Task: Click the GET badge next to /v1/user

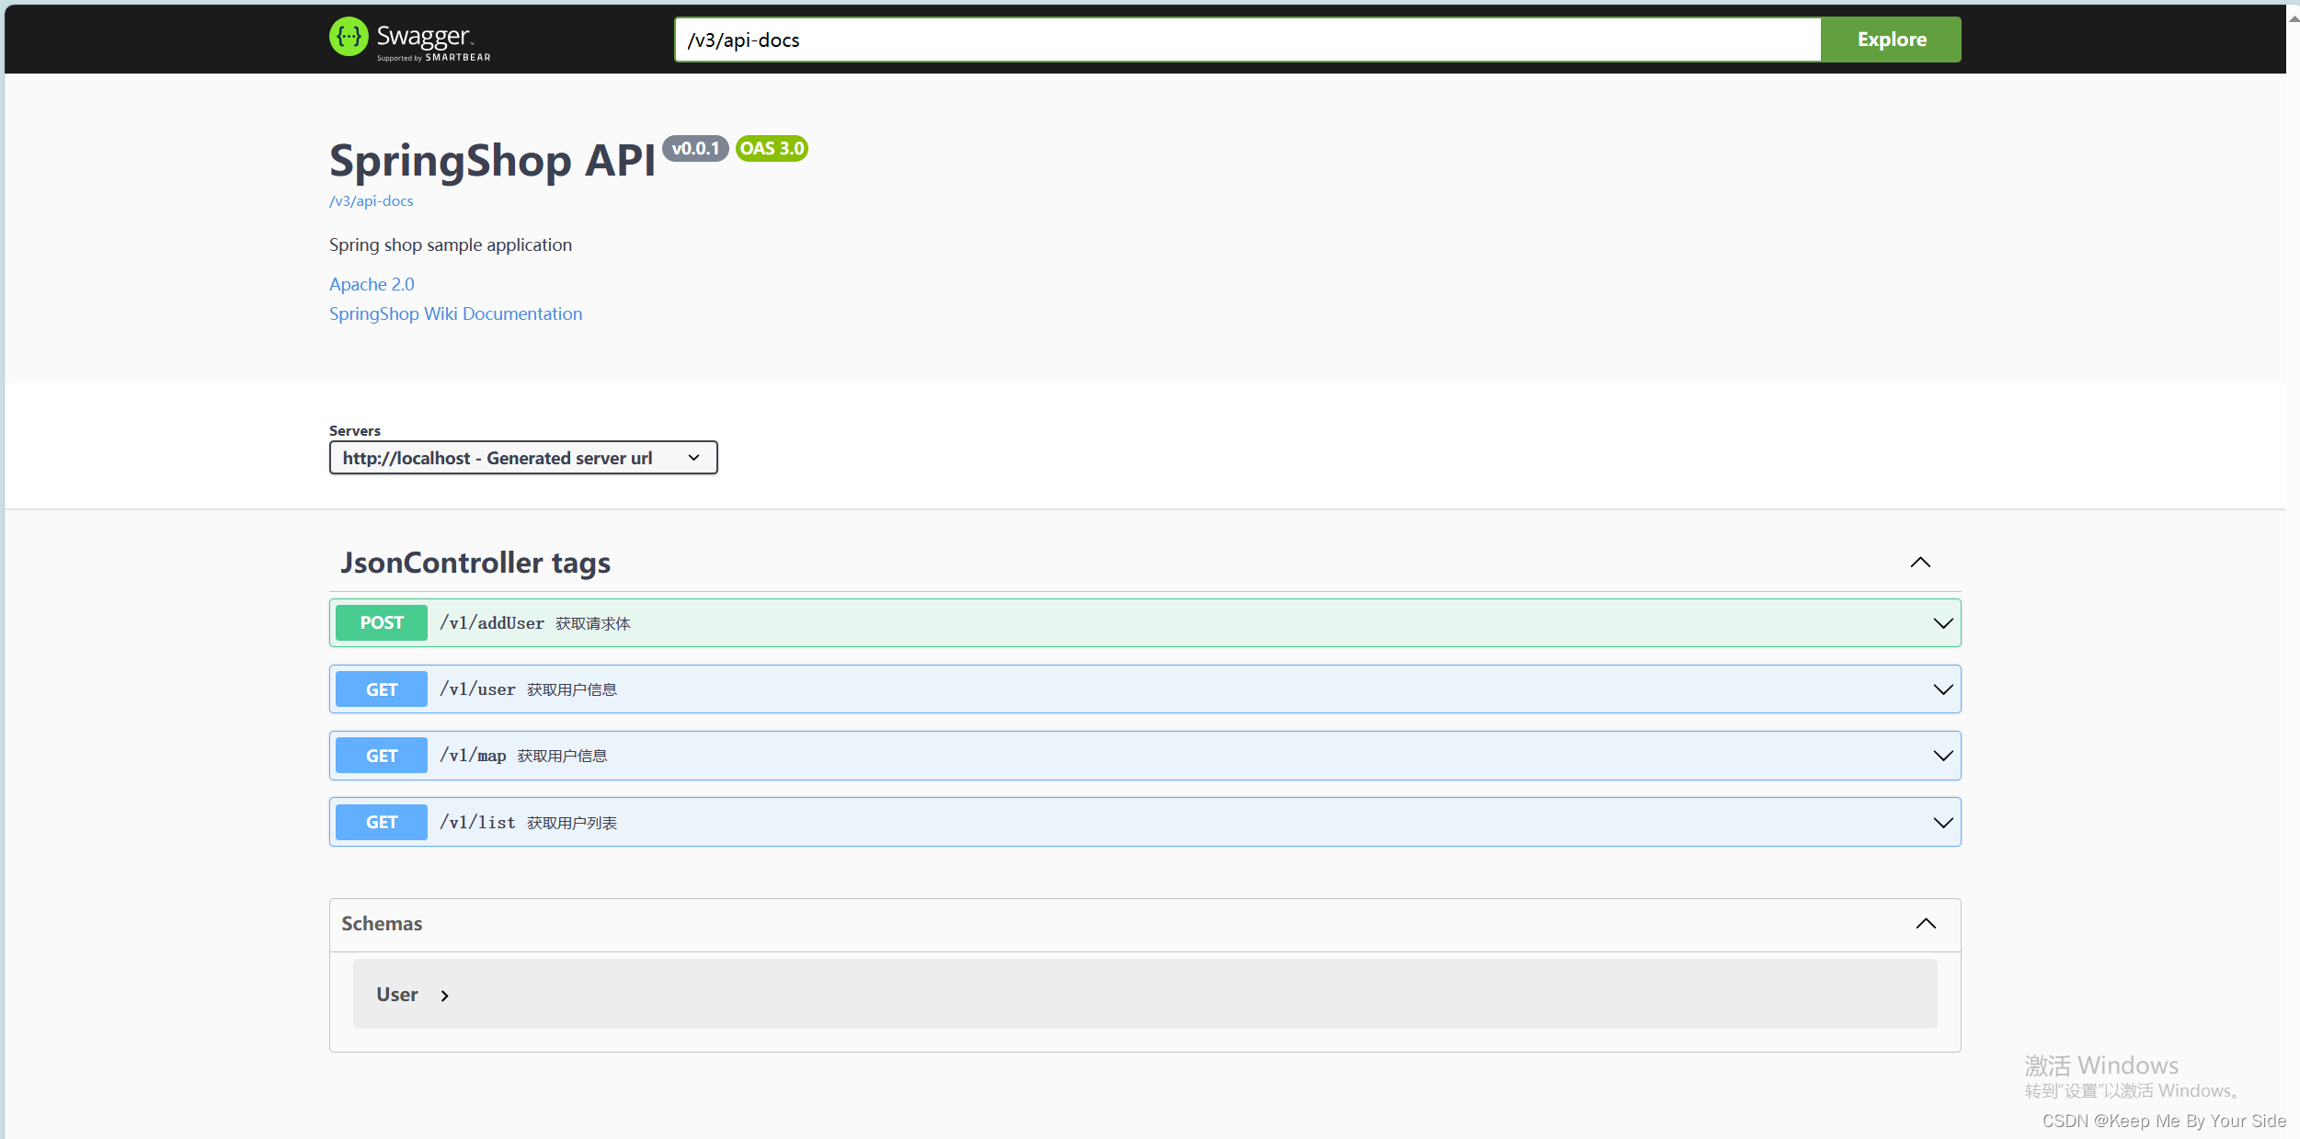Action: tap(381, 689)
